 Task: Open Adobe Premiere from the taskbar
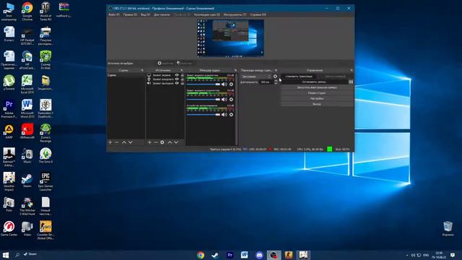[x=230, y=255]
